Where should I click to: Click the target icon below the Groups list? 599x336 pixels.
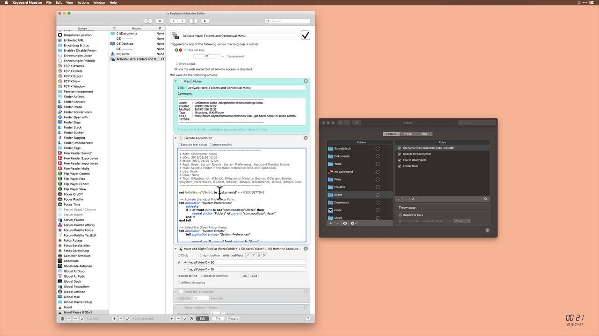(62, 319)
